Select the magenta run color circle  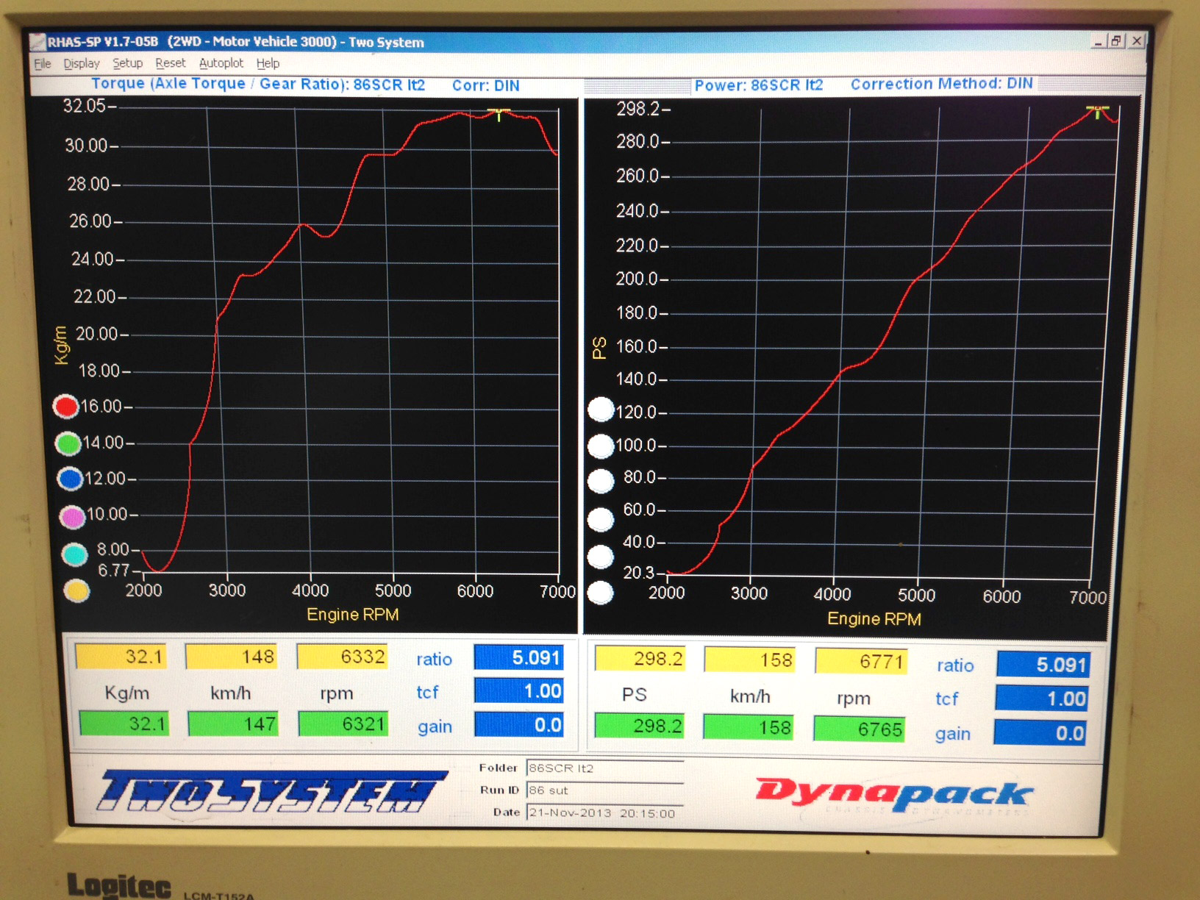72,517
